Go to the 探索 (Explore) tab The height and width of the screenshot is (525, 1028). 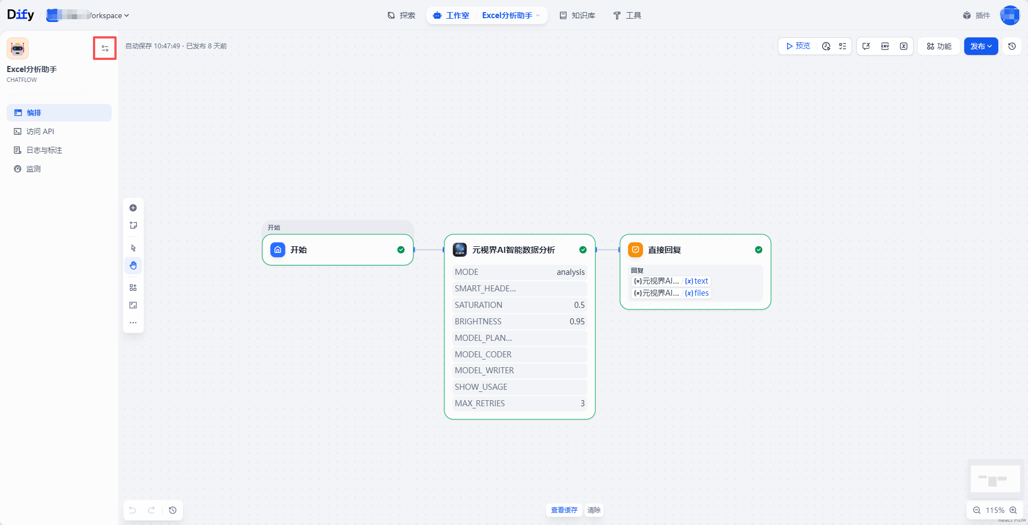tap(402, 15)
